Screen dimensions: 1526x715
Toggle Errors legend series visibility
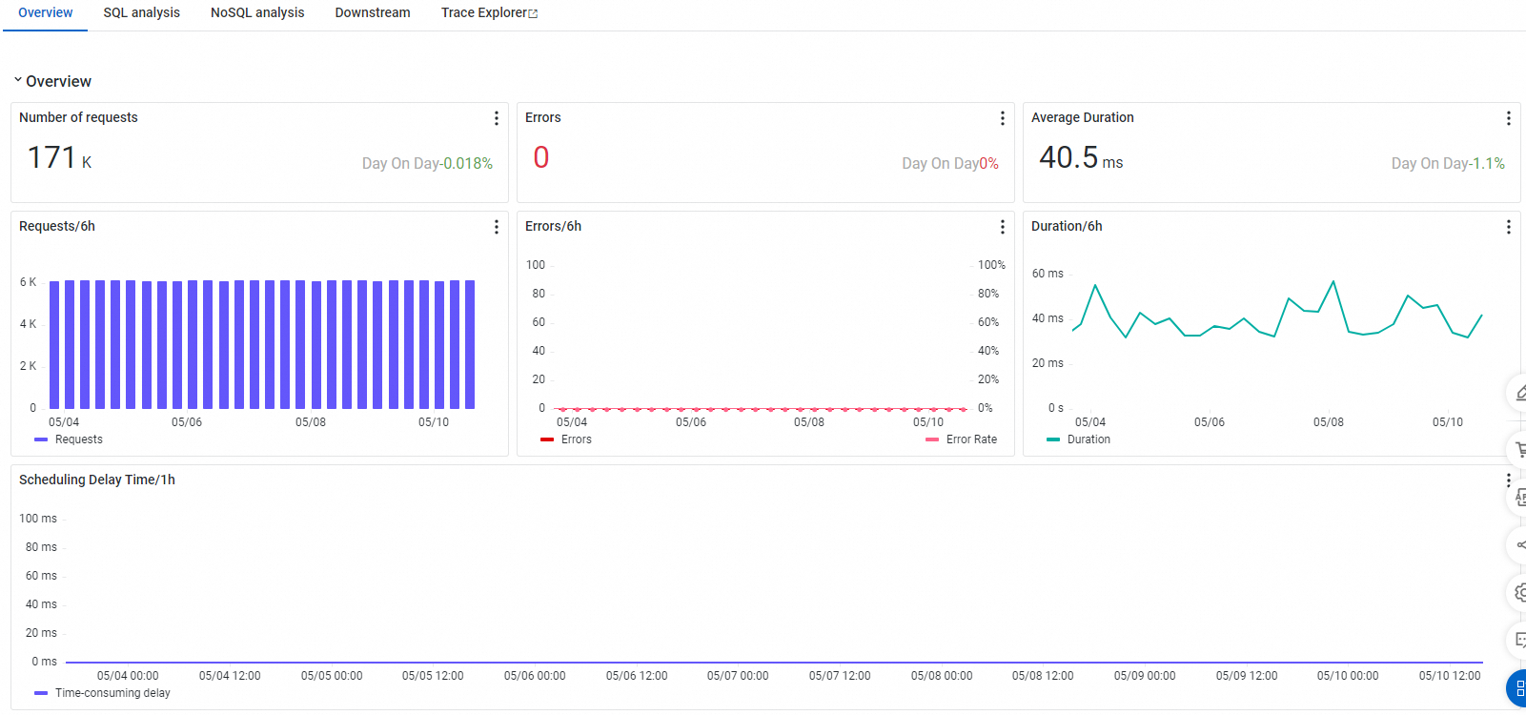coord(566,439)
